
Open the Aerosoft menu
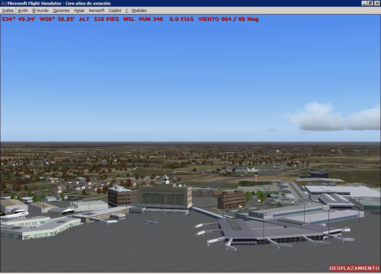(x=96, y=10)
